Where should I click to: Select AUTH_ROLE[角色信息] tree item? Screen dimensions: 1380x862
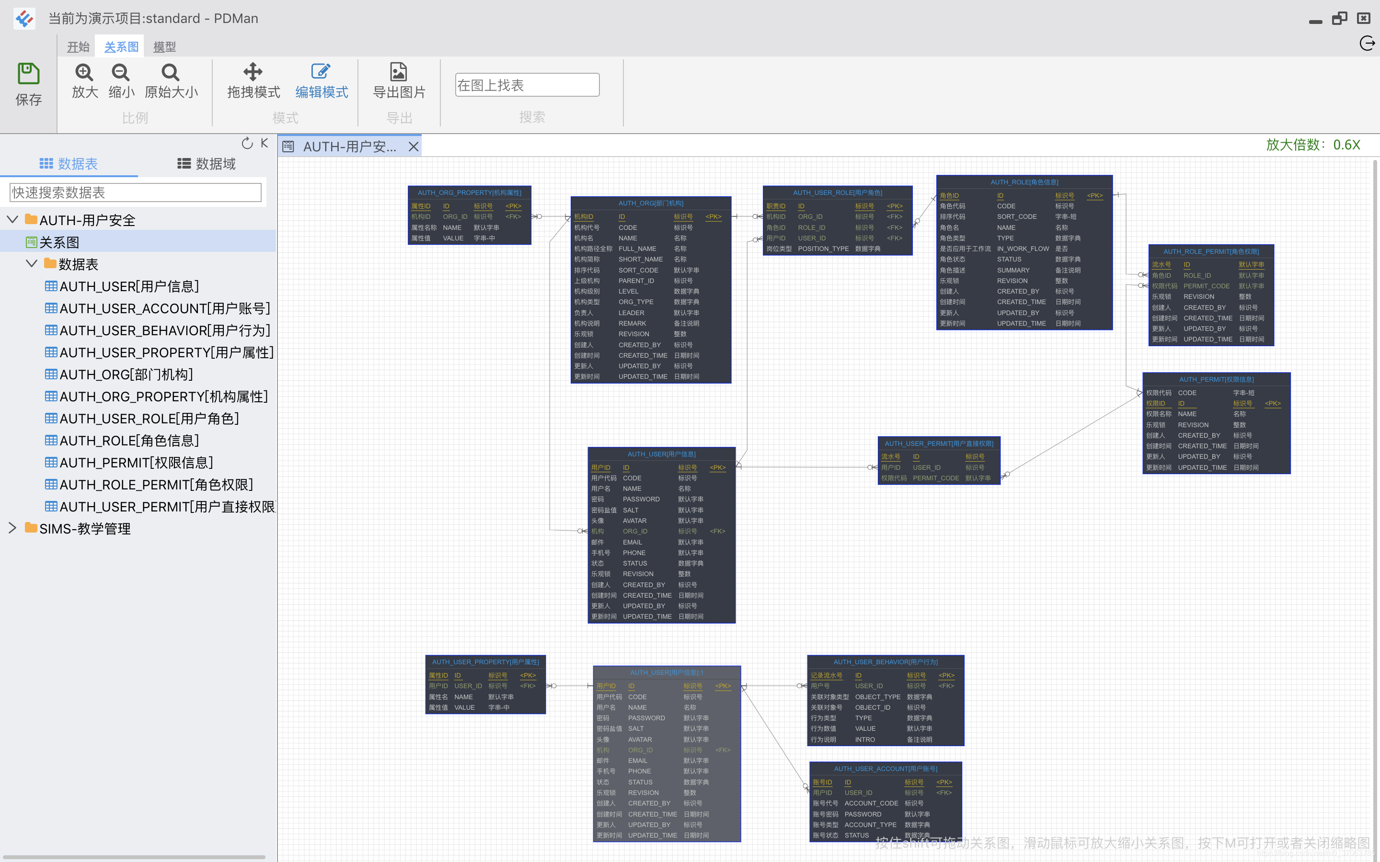[x=129, y=441]
